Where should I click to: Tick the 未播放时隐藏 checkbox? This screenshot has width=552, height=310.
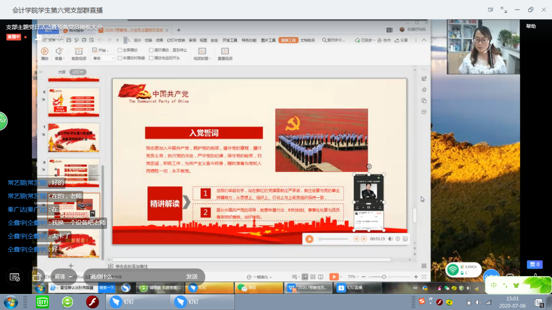pos(120,58)
